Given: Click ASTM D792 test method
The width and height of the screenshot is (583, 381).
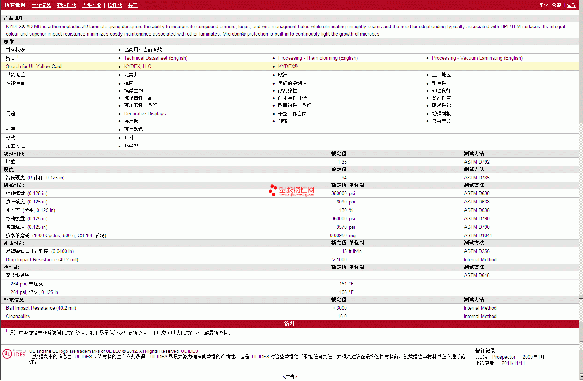Looking at the screenshot, I should pos(476,162).
